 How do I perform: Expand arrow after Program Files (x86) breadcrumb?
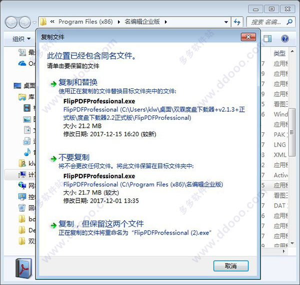pos(119,22)
